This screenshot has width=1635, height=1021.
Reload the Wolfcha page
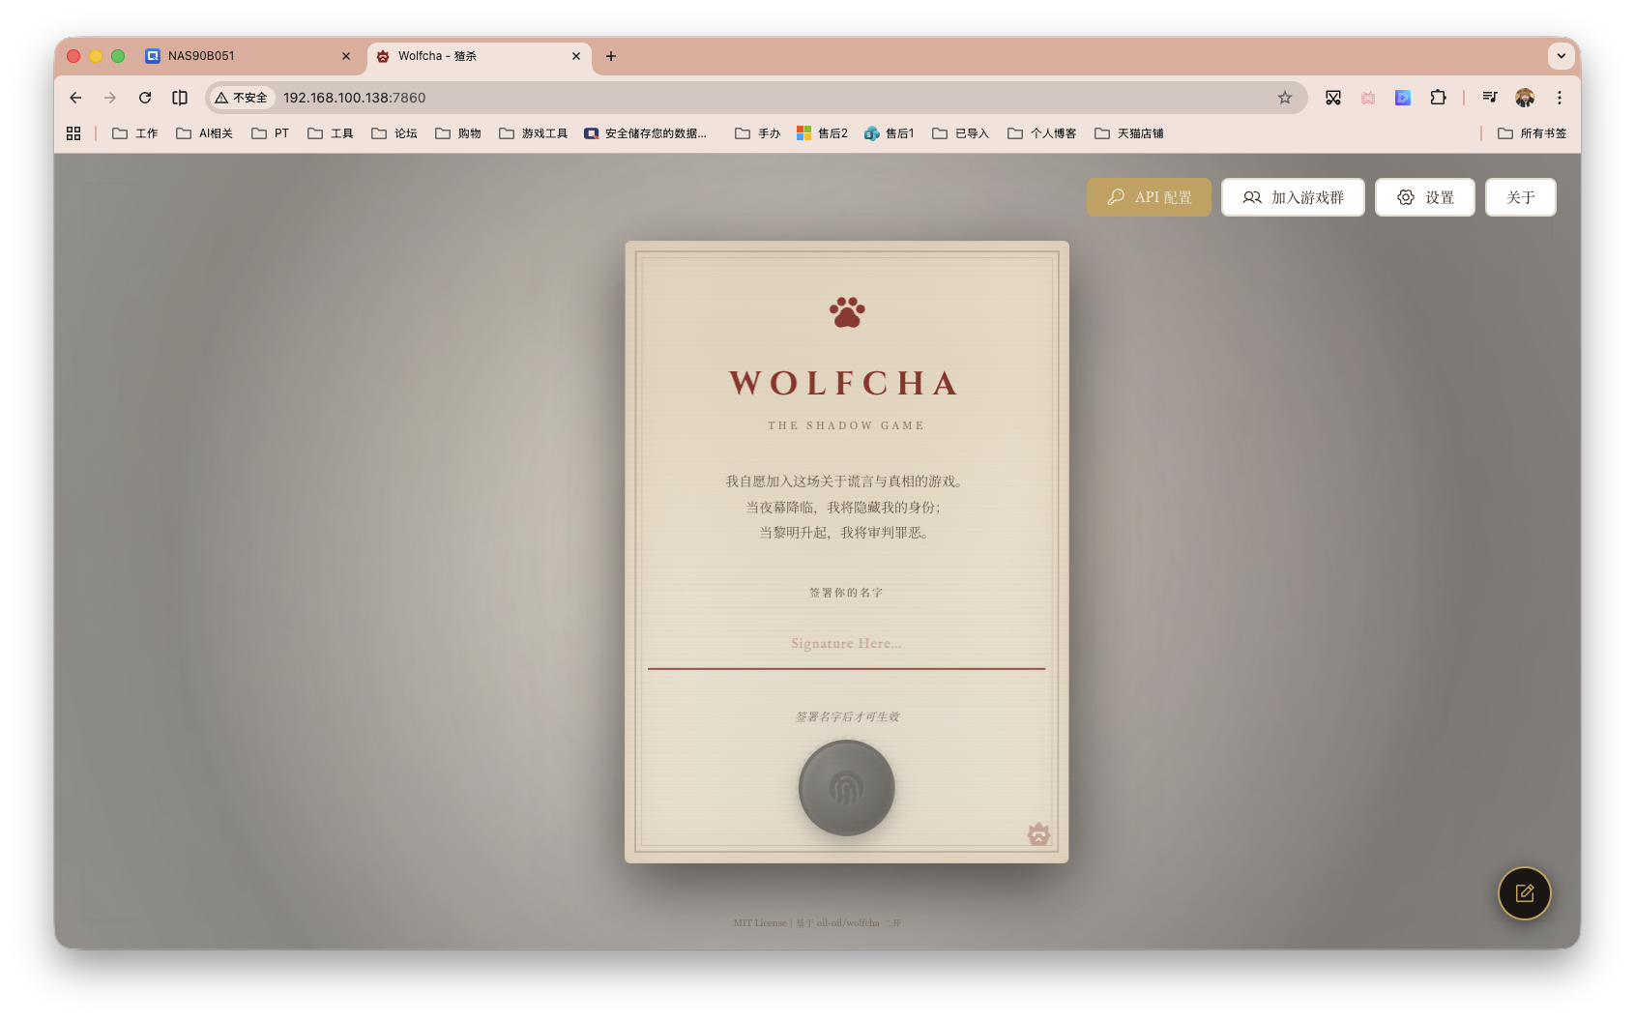[x=145, y=98]
